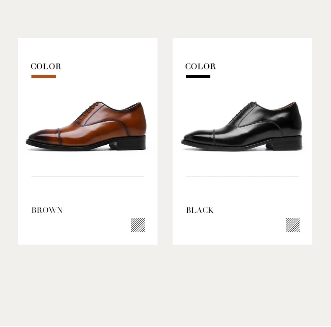This screenshot has height=327, width=331.
Task: Click the brown Oxford shoe image
Action: click(86, 126)
